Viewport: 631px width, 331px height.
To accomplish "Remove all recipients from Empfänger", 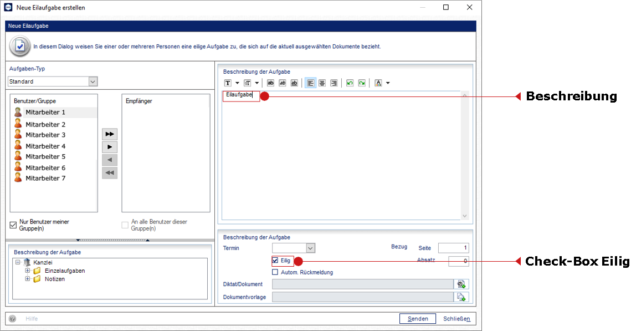I will tap(110, 173).
